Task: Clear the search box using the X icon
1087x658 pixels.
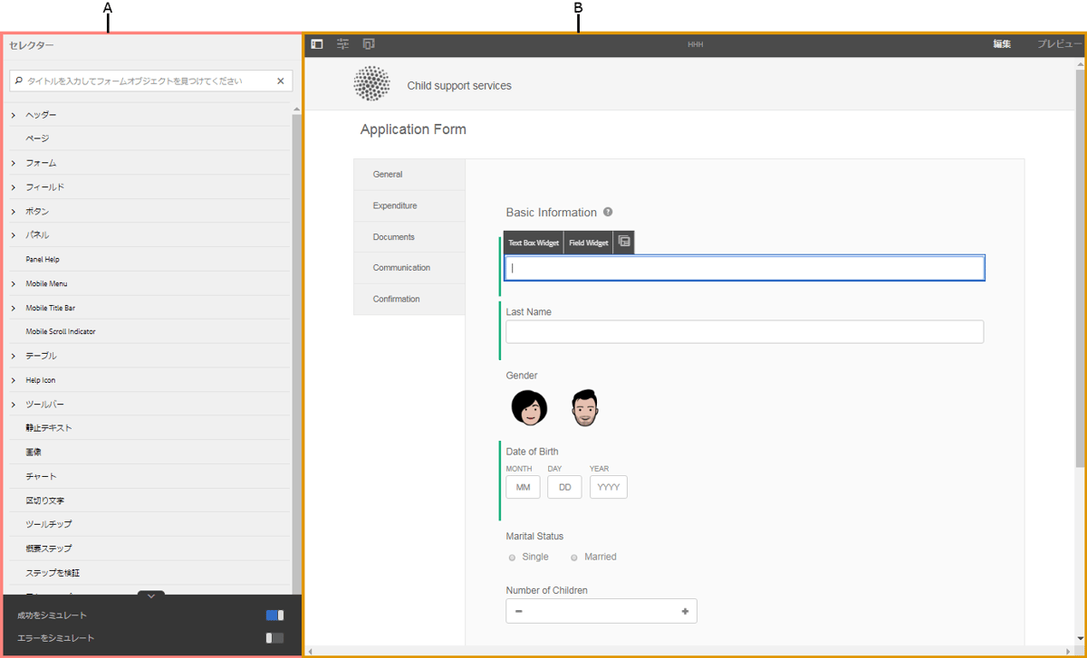Action: point(280,81)
